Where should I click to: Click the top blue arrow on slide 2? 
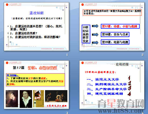click(95, 26)
